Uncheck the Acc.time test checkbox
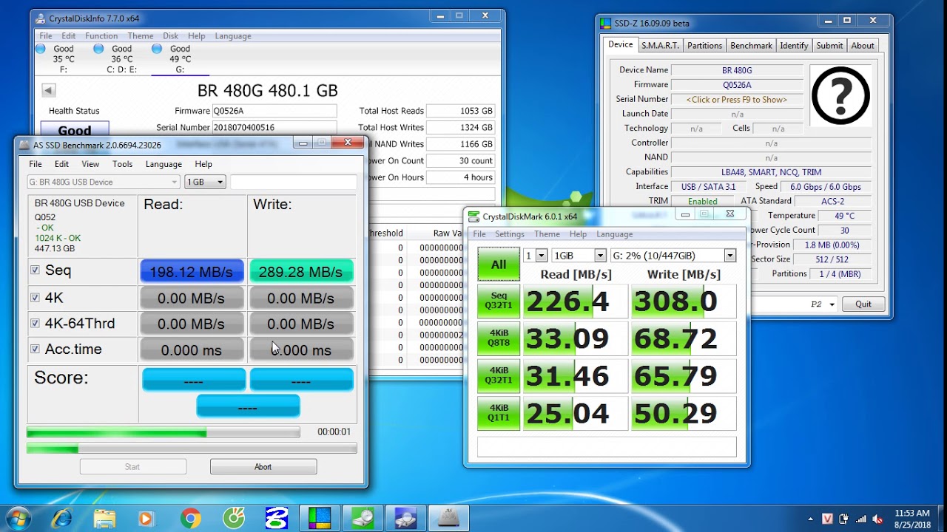The image size is (947, 532). pos(35,349)
